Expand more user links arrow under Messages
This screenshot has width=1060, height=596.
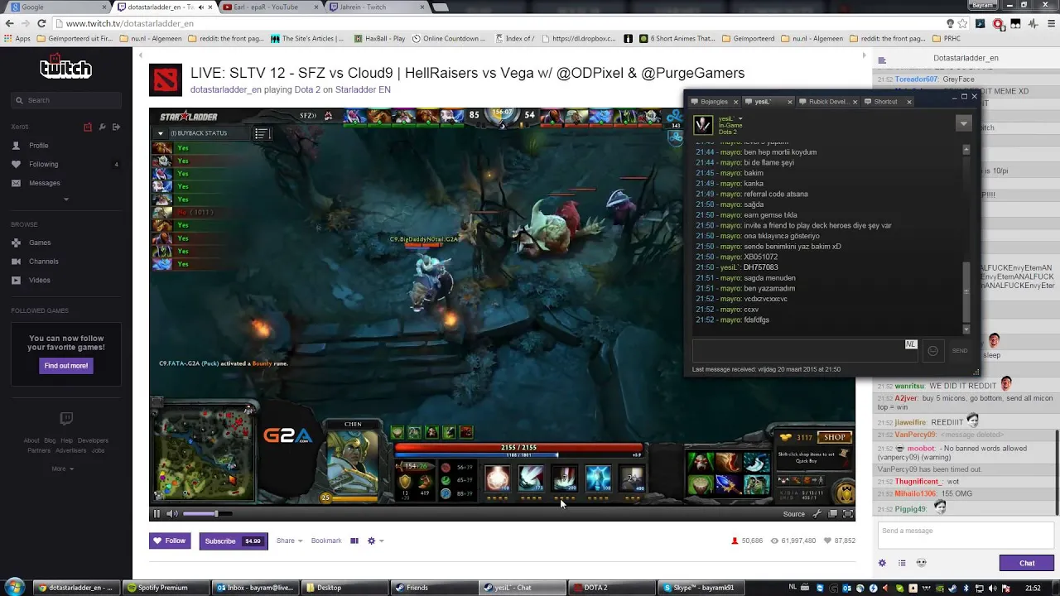click(x=66, y=199)
